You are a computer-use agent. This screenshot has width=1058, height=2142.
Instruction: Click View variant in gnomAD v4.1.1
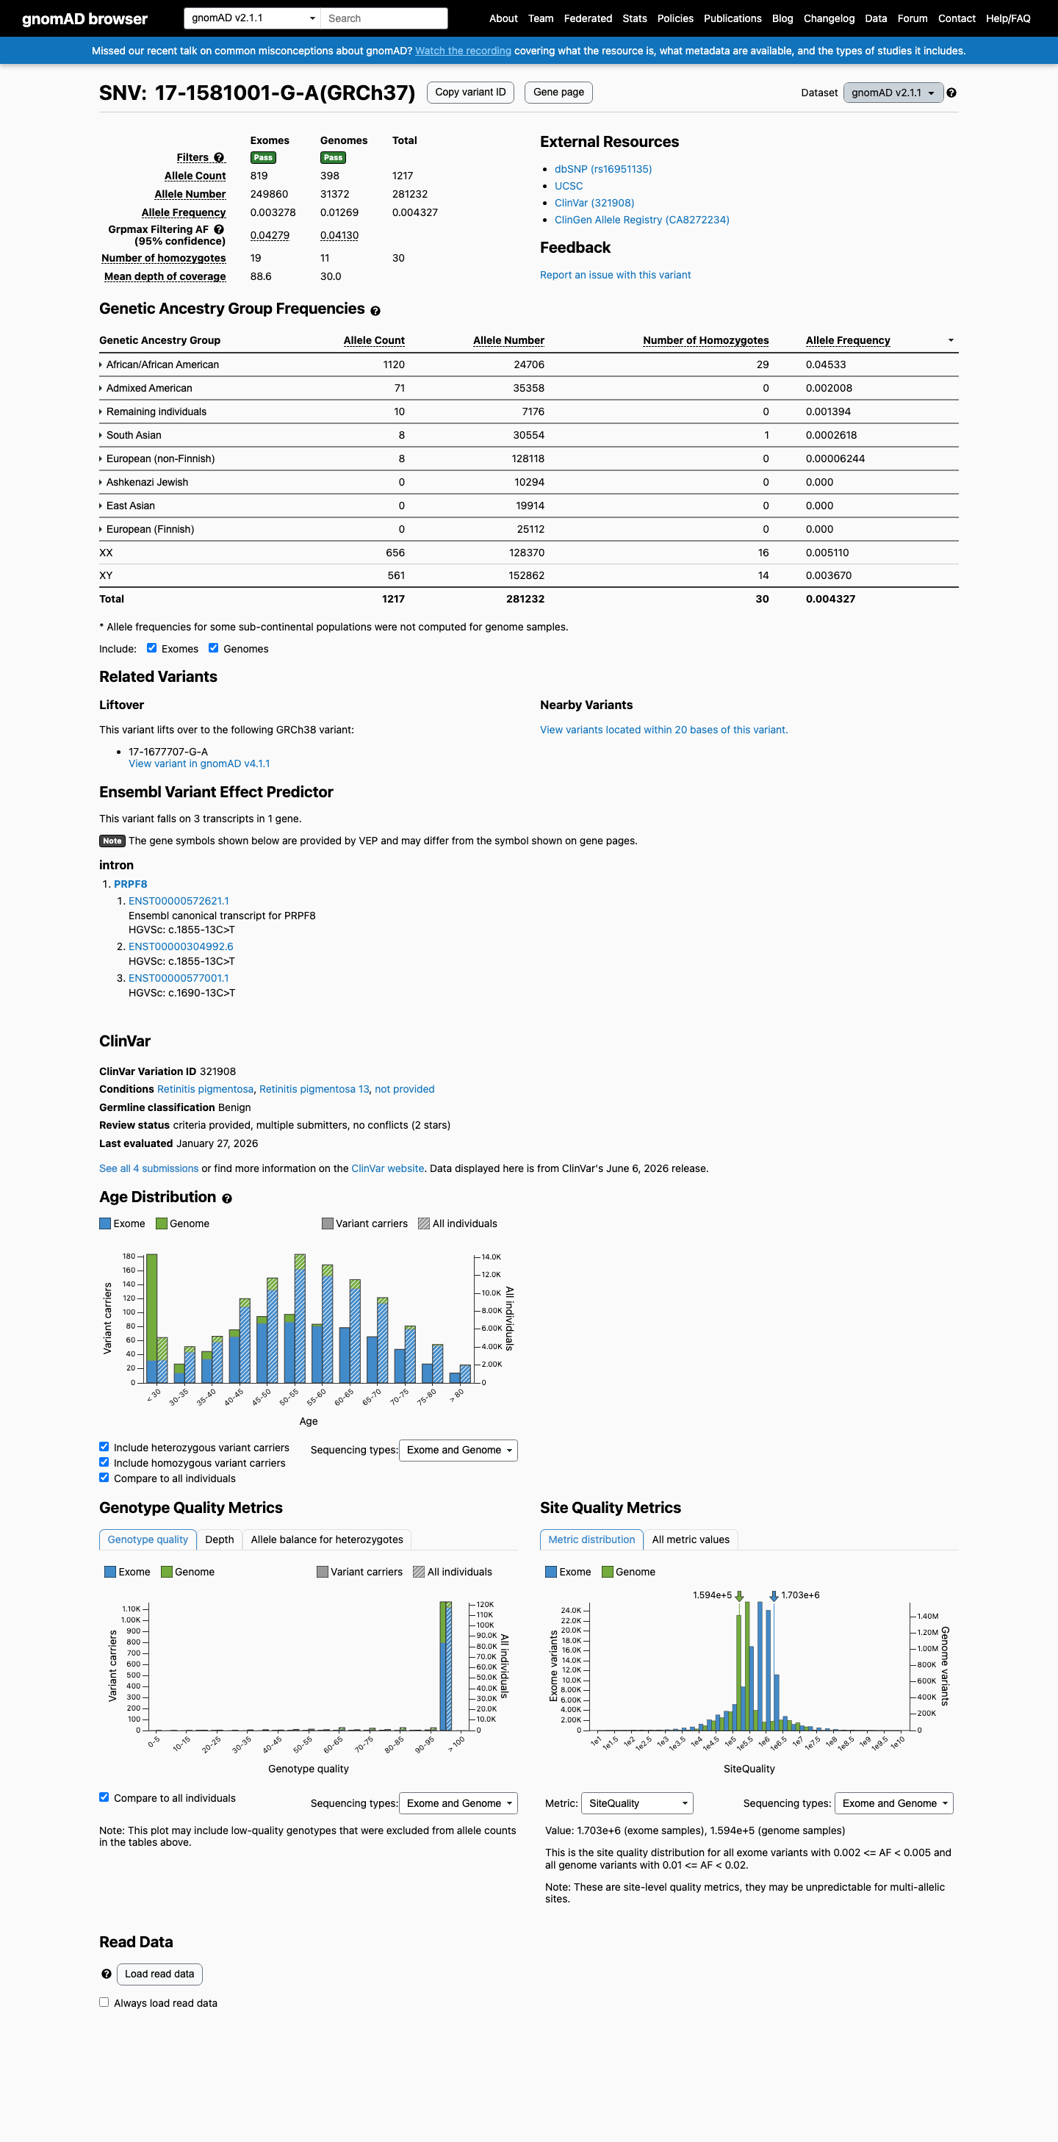199,764
